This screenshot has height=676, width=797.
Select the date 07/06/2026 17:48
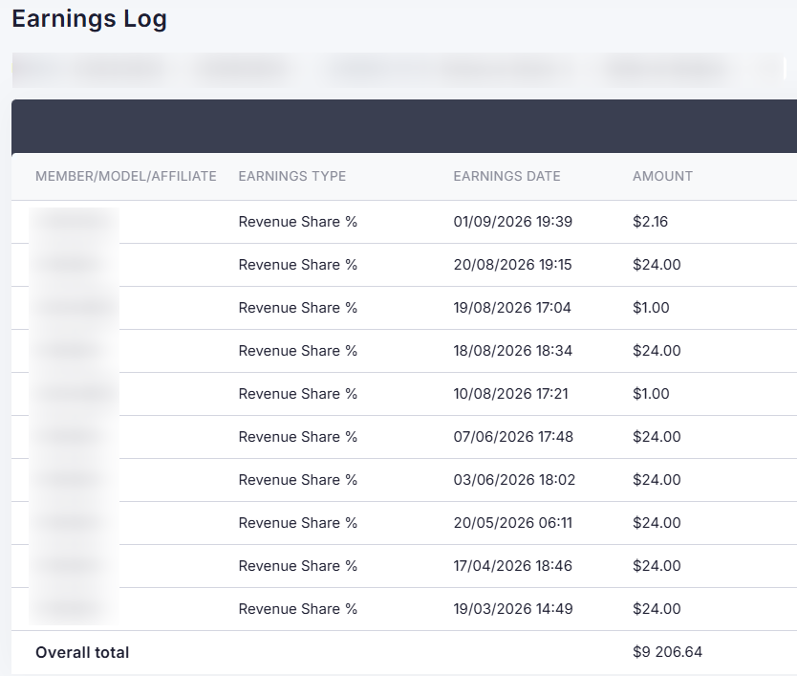[513, 437]
